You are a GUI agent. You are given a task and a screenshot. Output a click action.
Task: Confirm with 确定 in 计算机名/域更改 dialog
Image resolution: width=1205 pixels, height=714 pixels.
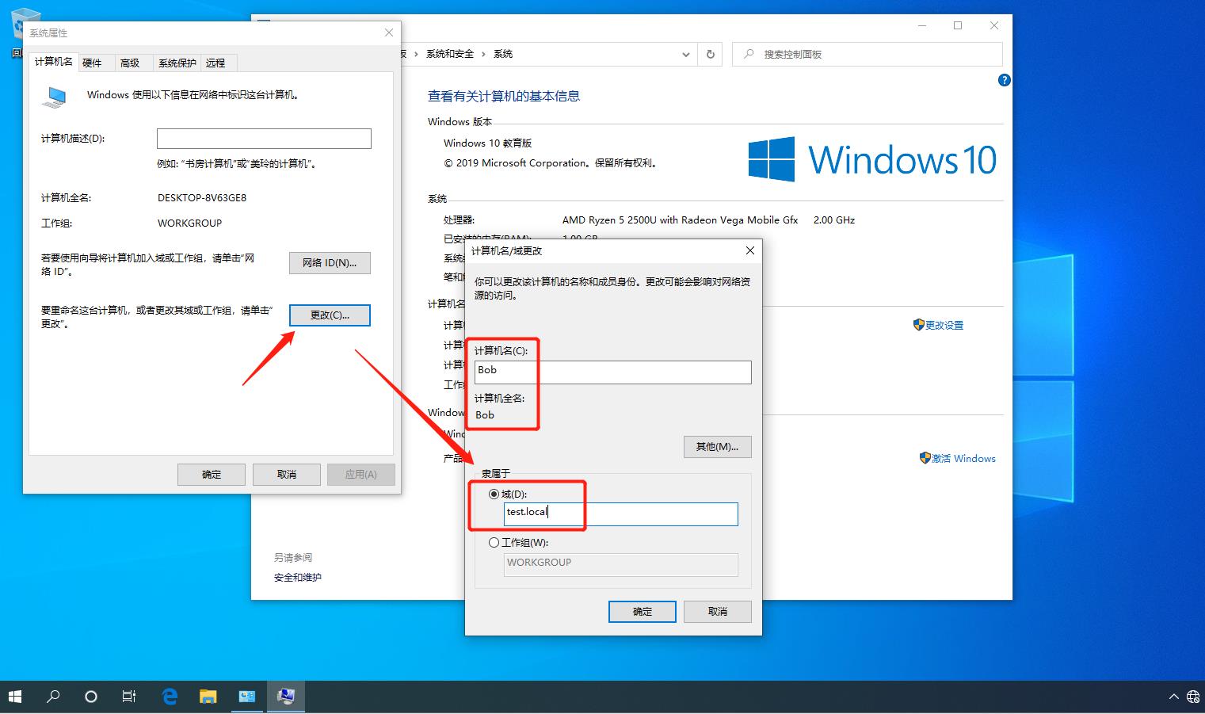tap(642, 612)
